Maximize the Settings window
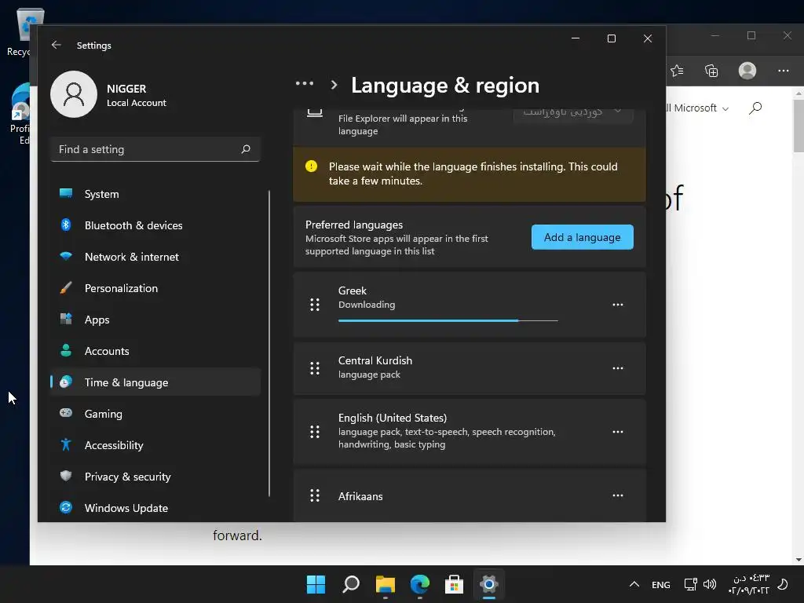 tap(611, 38)
